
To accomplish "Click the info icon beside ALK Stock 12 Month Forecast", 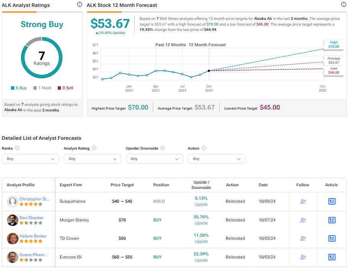I will pos(343,5).
